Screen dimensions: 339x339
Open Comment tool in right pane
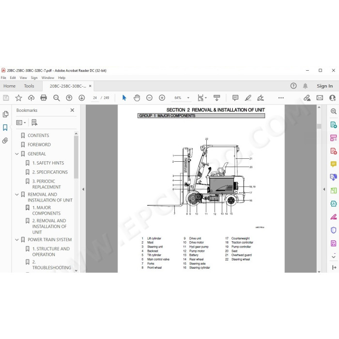click(334, 164)
